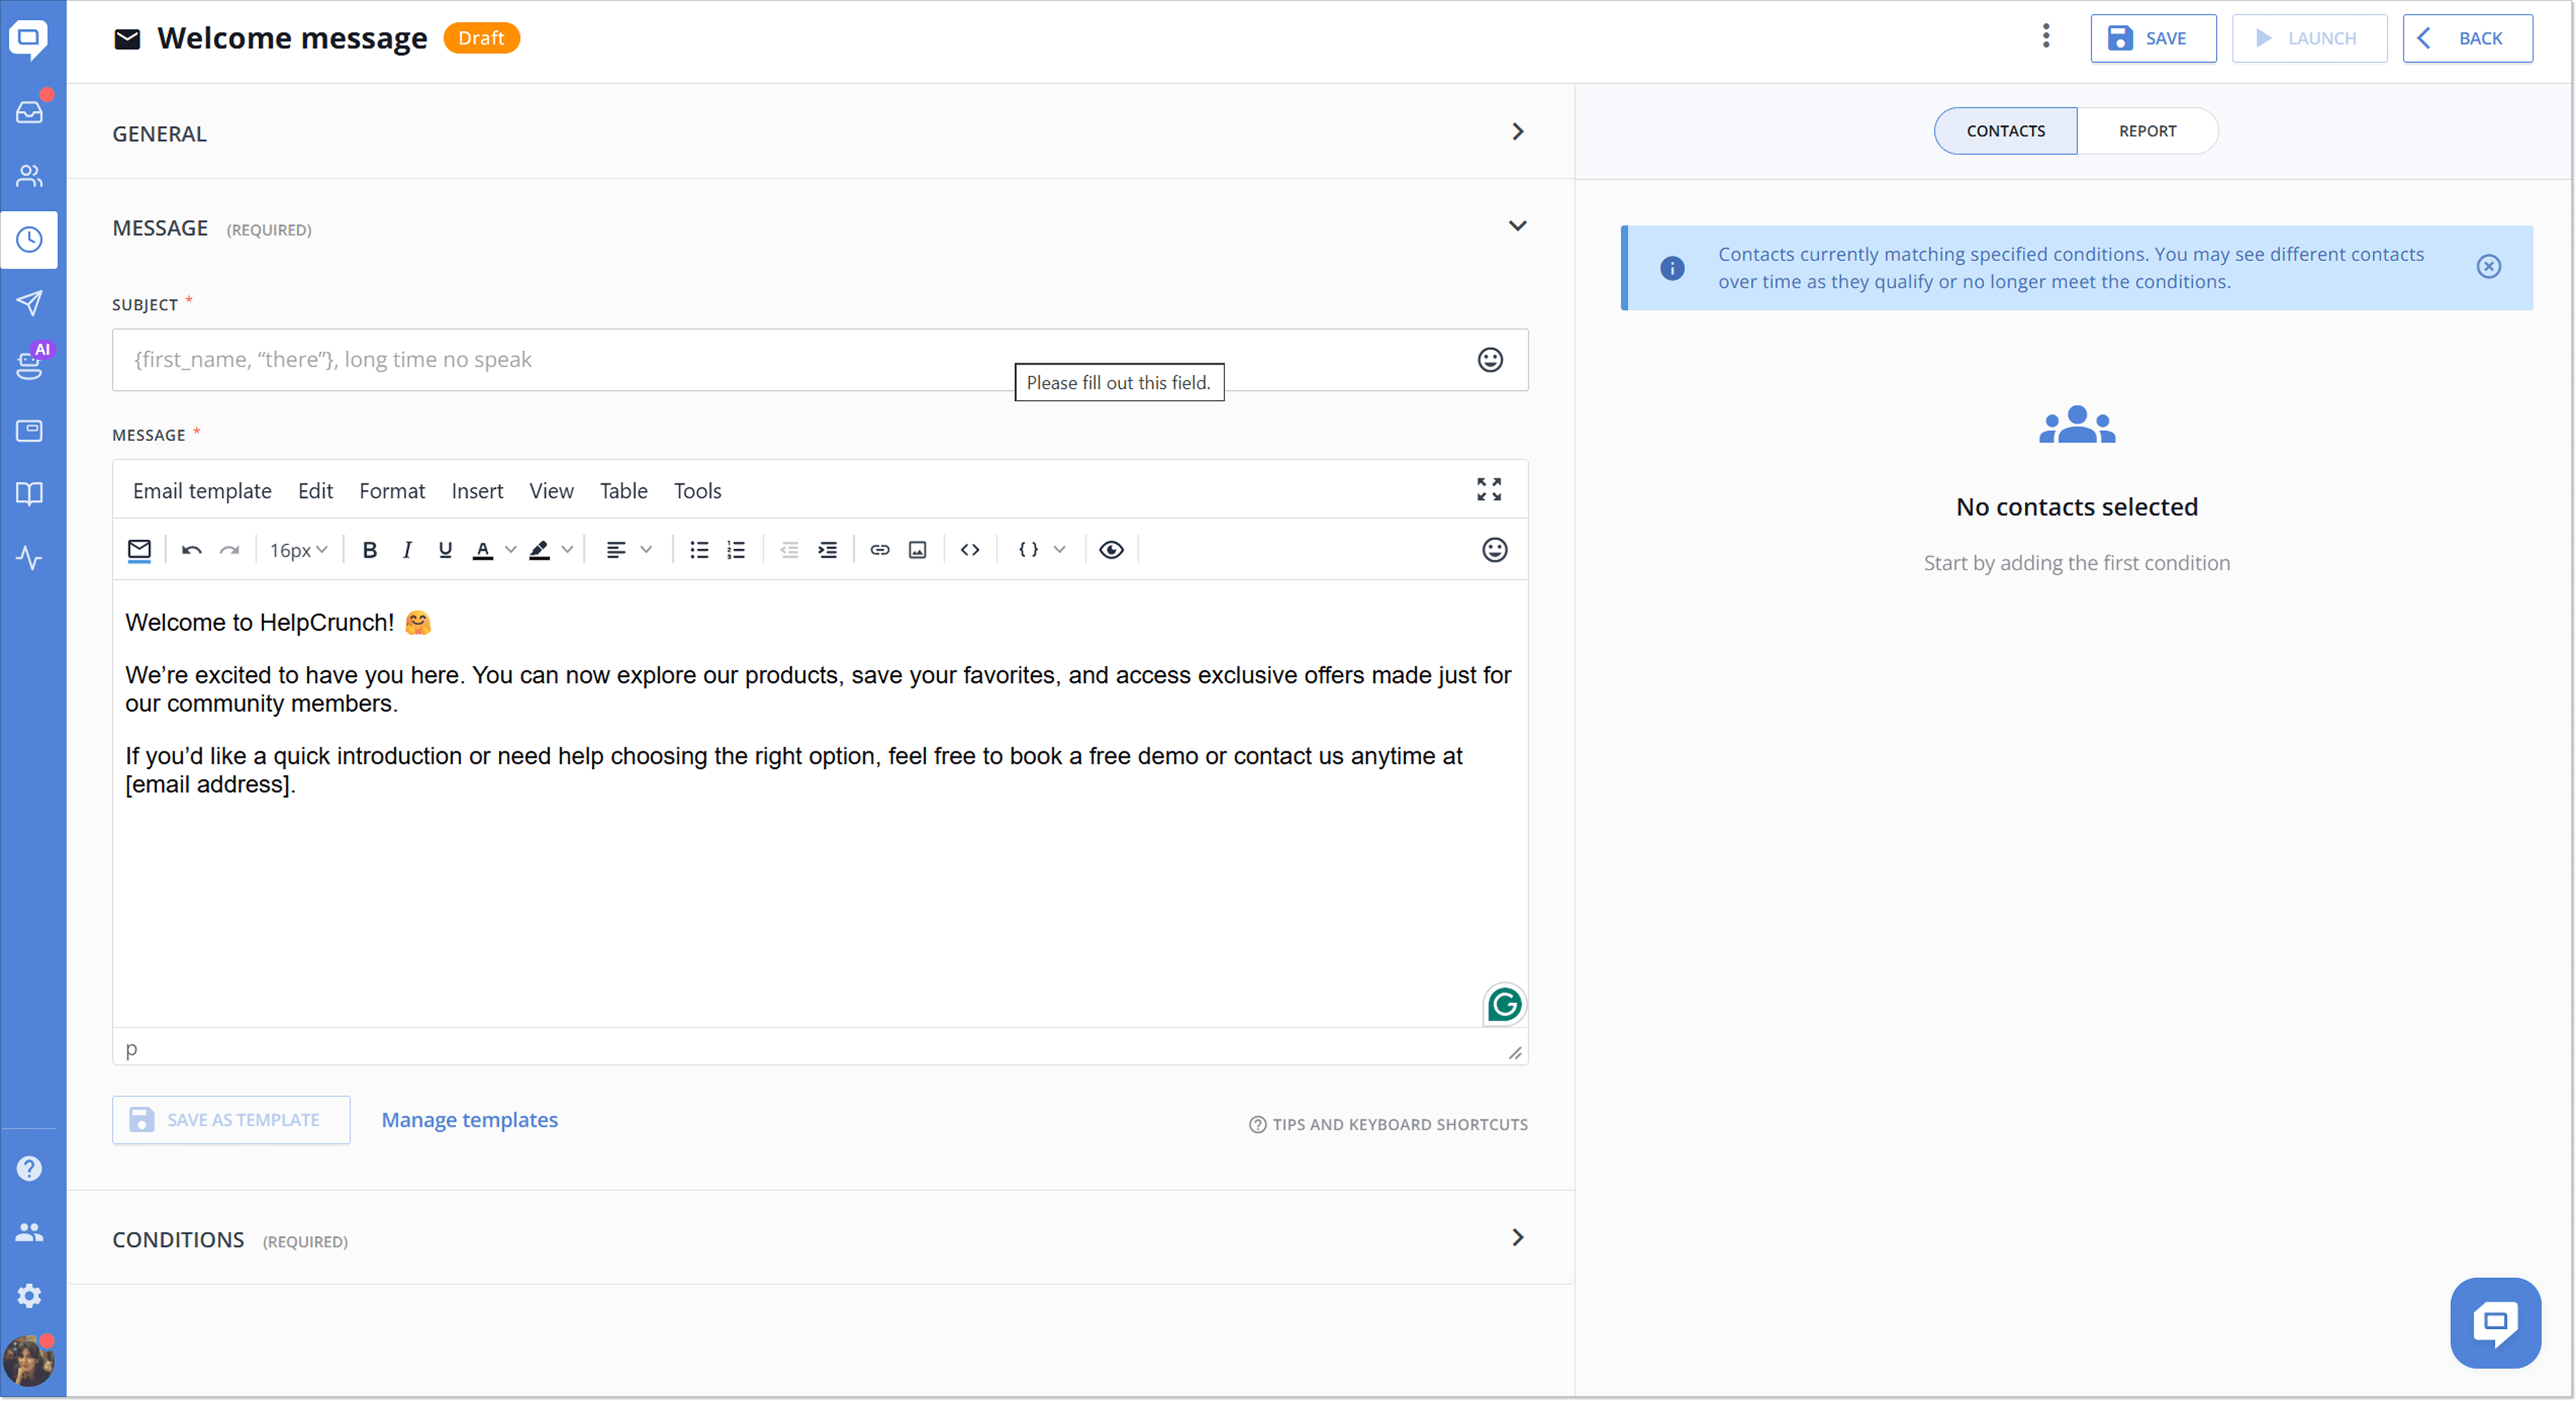Open the Contacts sidebar icon
This screenshot has width=2576, height=1401.
[29, 176]
